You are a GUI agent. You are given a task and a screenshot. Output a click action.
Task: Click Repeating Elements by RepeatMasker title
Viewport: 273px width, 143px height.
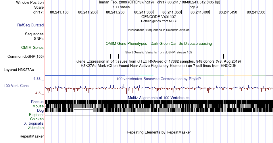coord(159,132)
